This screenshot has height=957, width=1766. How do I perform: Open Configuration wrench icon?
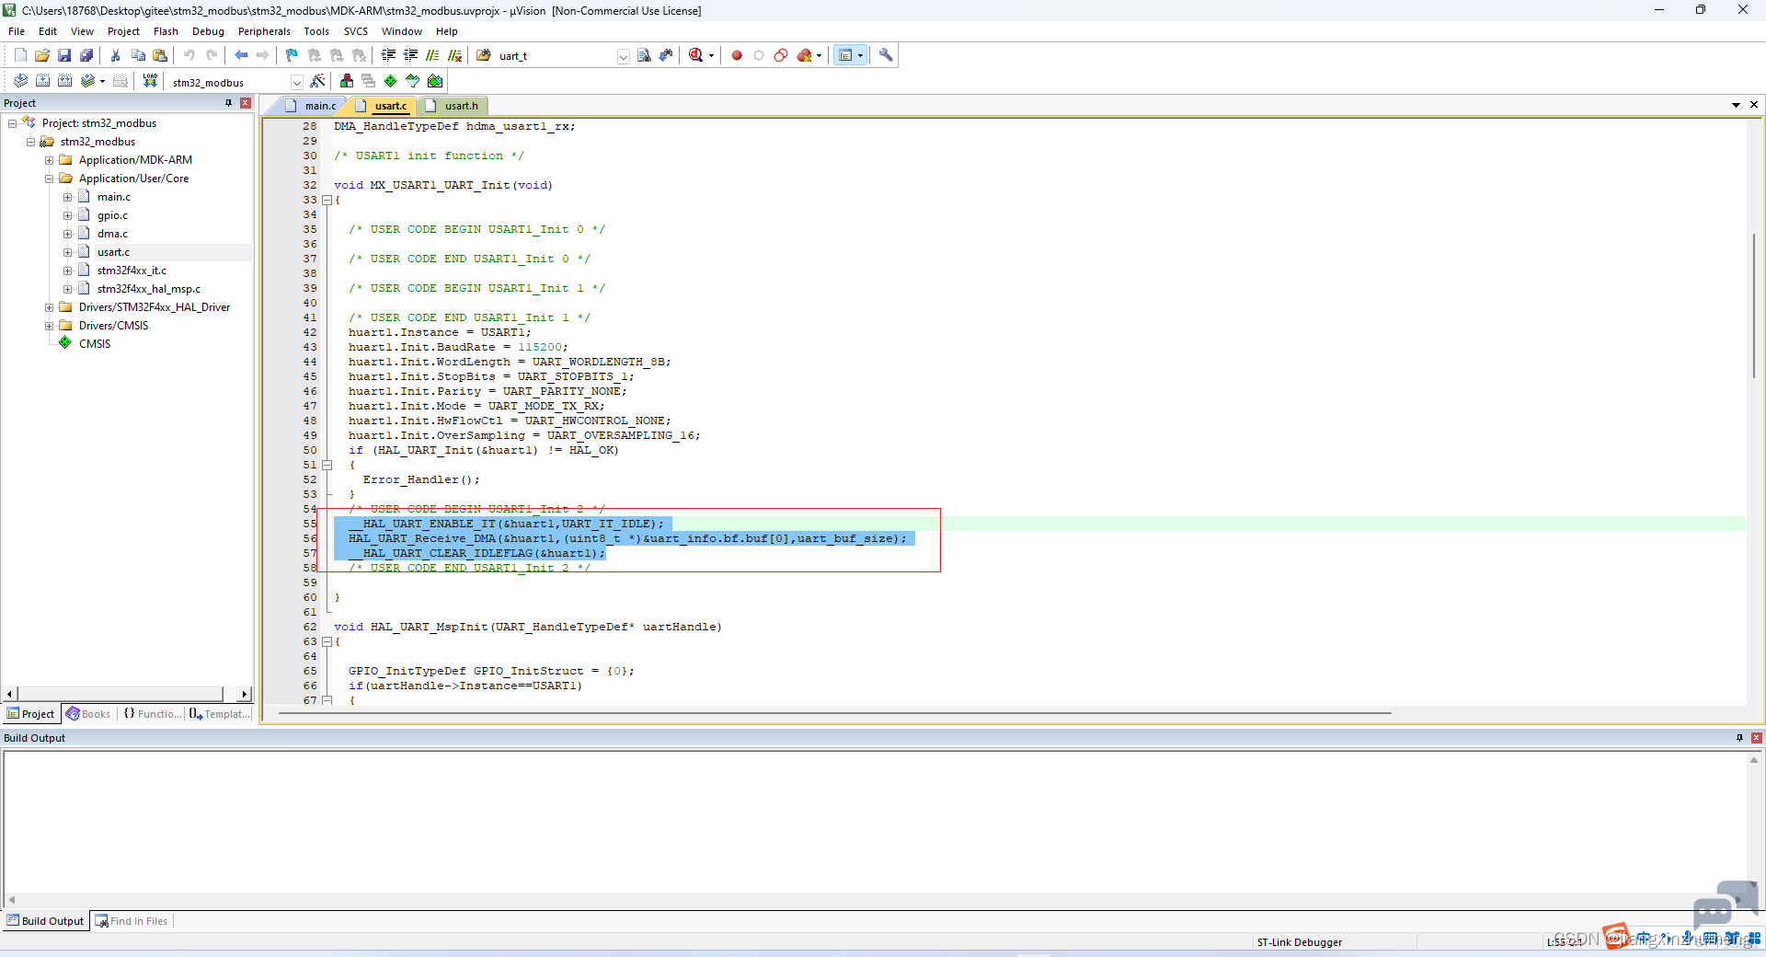pos(886,55)
